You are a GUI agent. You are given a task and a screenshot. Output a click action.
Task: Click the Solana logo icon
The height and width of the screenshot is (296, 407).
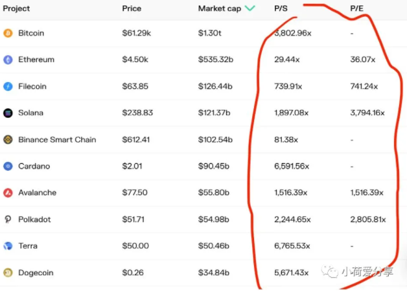[x=8, y=113]
